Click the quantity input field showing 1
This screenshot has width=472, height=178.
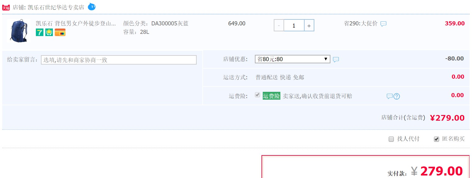(x=294, y=25)
